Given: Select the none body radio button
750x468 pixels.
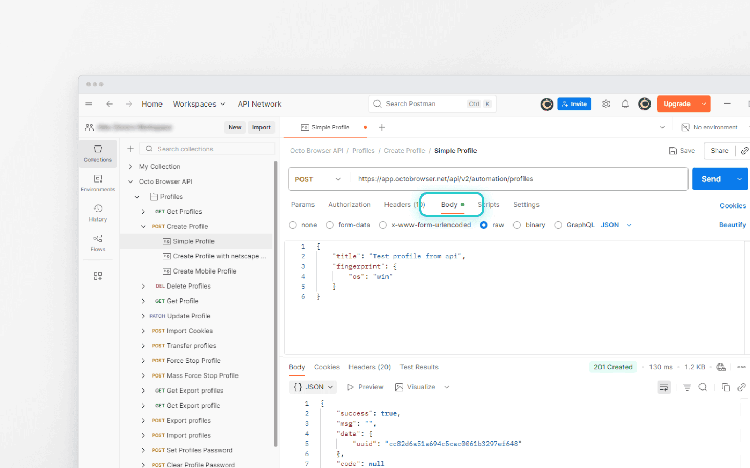Looking at the screenshot, I should click(x=293, y=225).
